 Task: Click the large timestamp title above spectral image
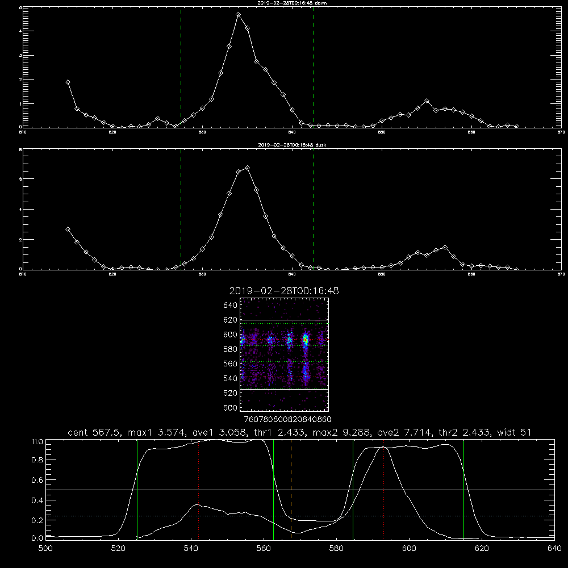click(x=284, y=291)
